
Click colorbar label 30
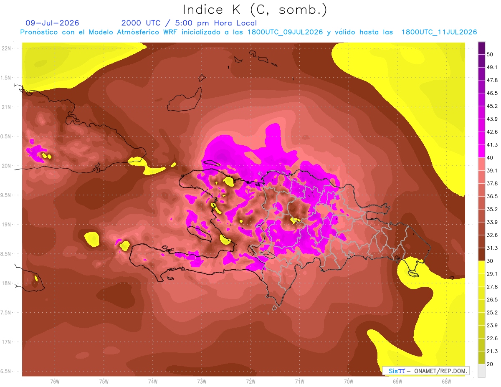491,261
